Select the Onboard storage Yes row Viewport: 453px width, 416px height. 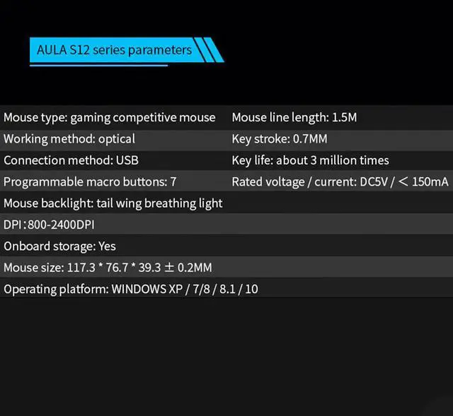coord(59,246)
